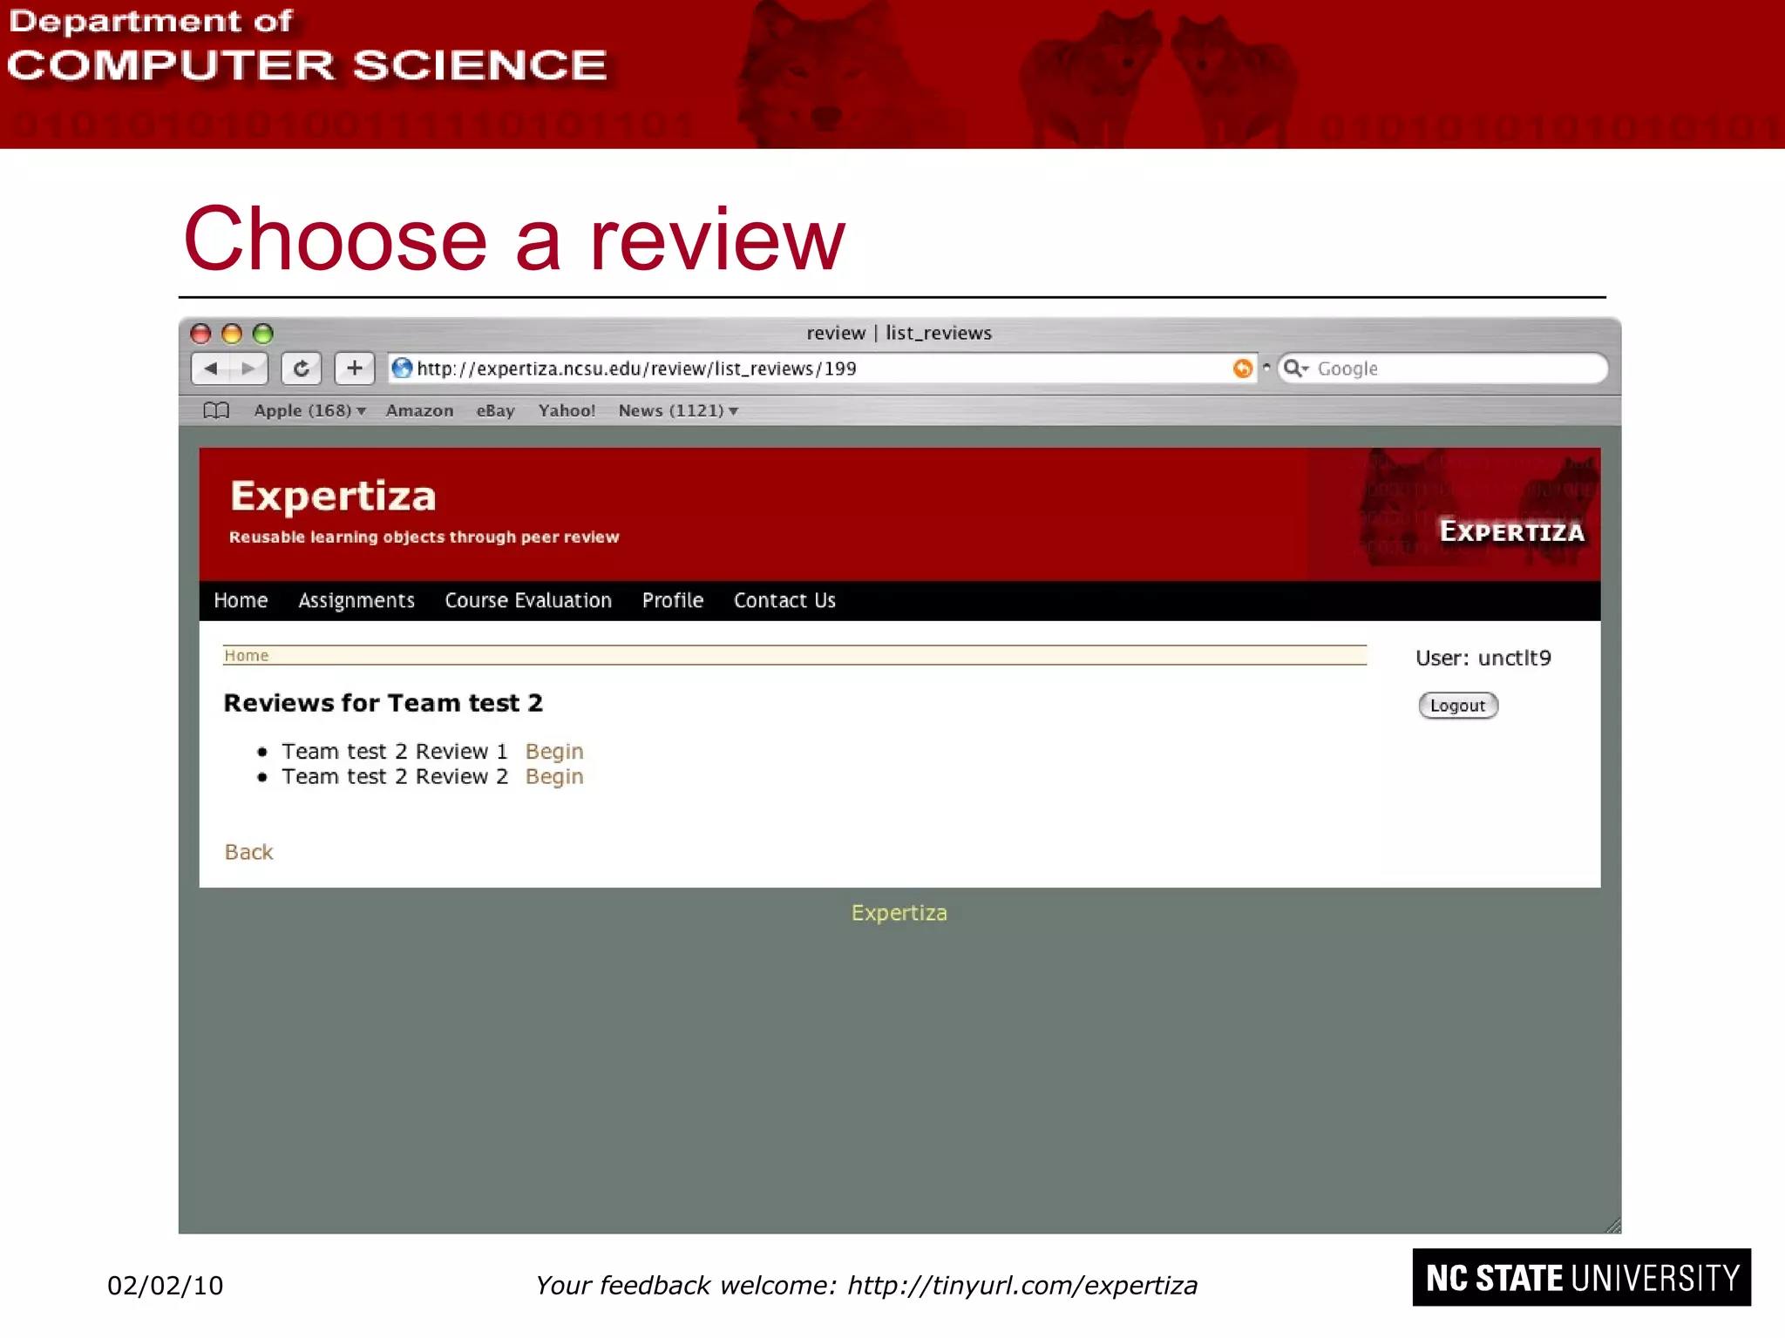Viewport: 1785px width, 1338px height.
Task: Begin Team test 2 Review 2
Action: pos(554,776)
